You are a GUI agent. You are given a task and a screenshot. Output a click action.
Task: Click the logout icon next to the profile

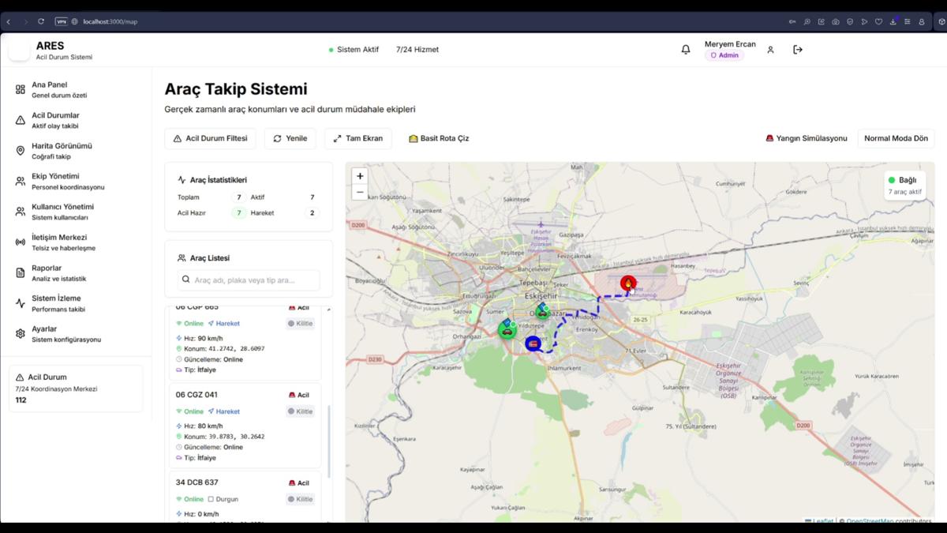(797, 49)
